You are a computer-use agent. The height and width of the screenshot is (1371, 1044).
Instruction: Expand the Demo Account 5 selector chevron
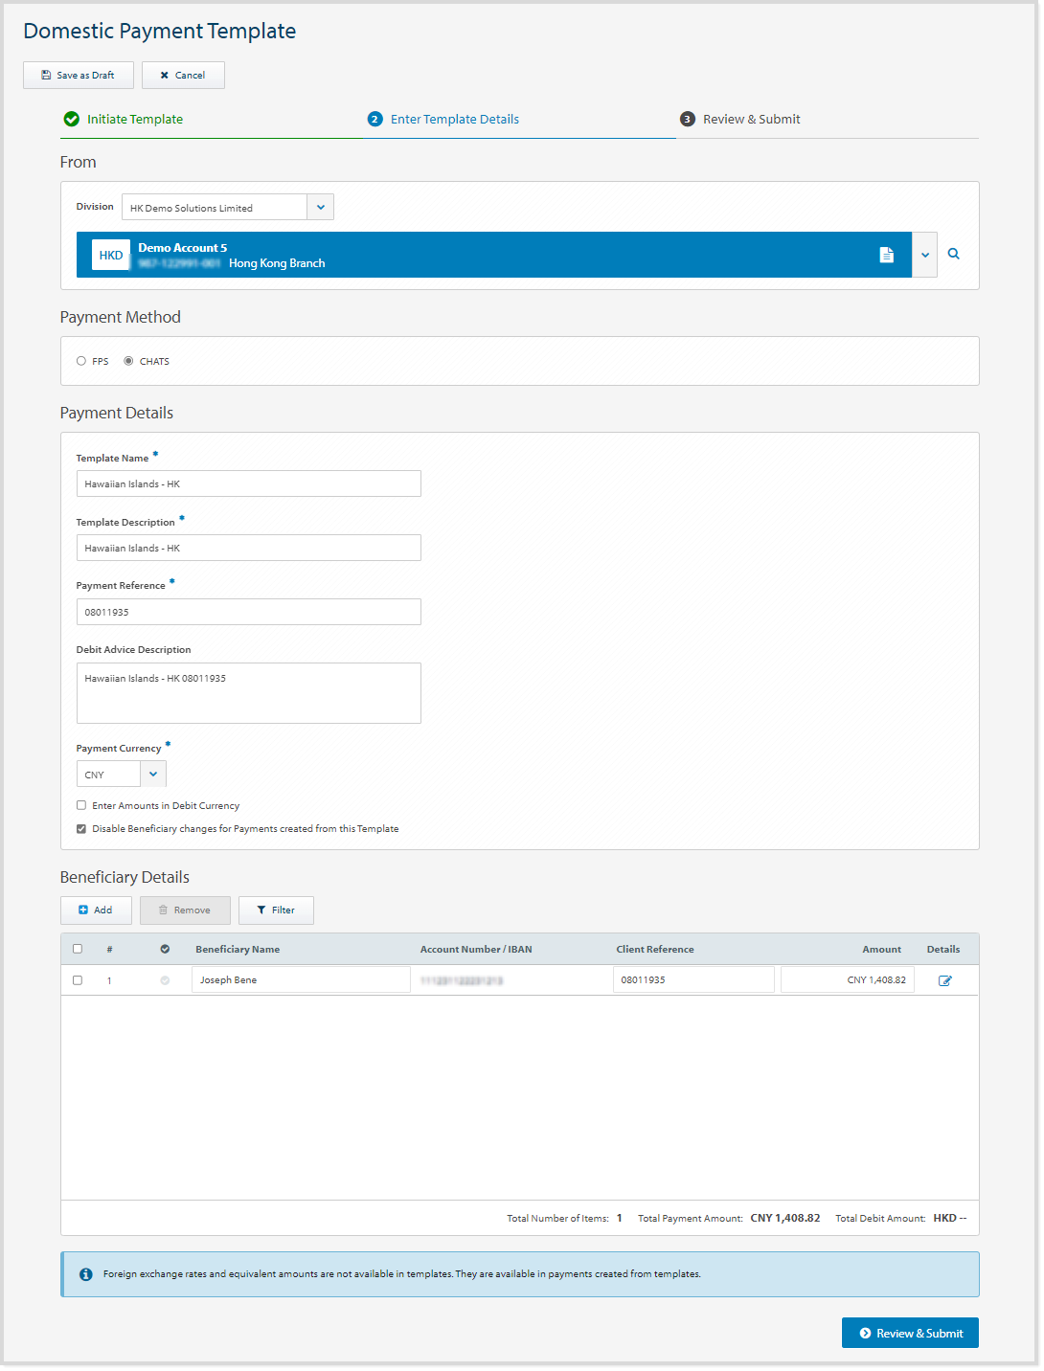(x=923, y=254)
